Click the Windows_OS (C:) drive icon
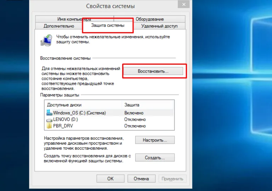 (x=49, y=113)
